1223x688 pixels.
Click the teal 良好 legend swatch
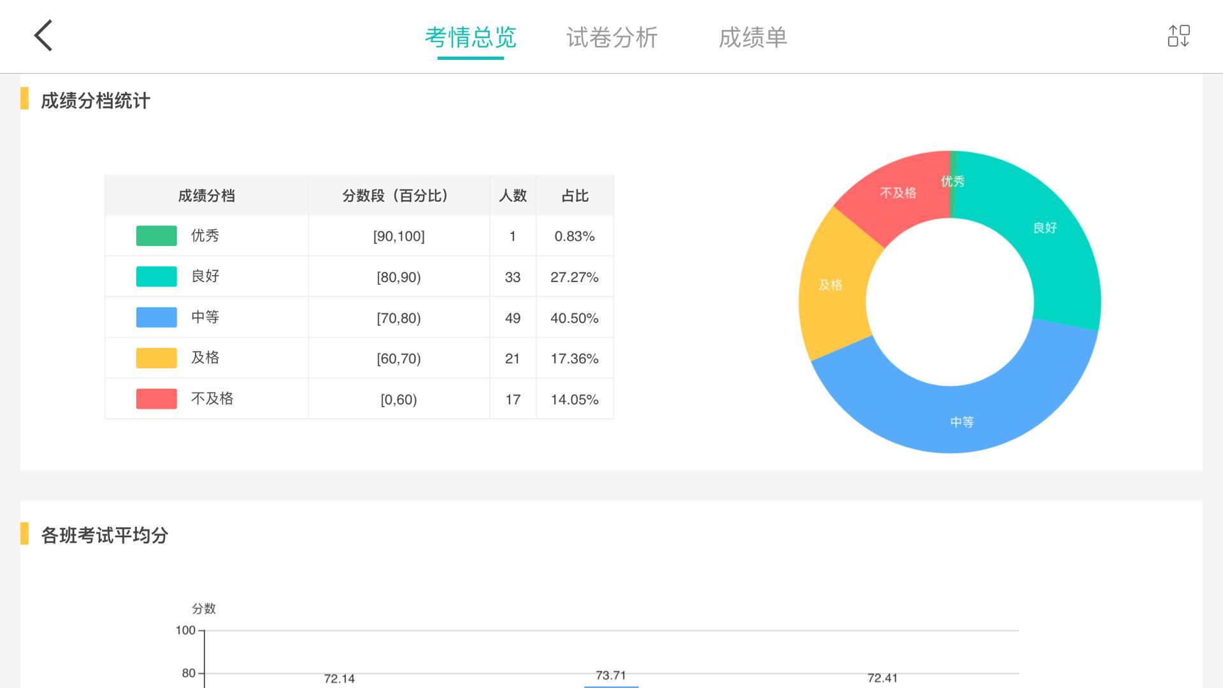tap(156, 276)
